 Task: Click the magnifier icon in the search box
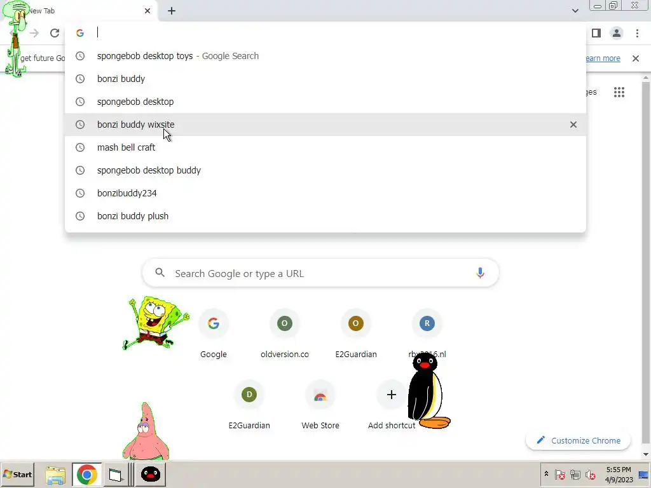click(160, 273)
